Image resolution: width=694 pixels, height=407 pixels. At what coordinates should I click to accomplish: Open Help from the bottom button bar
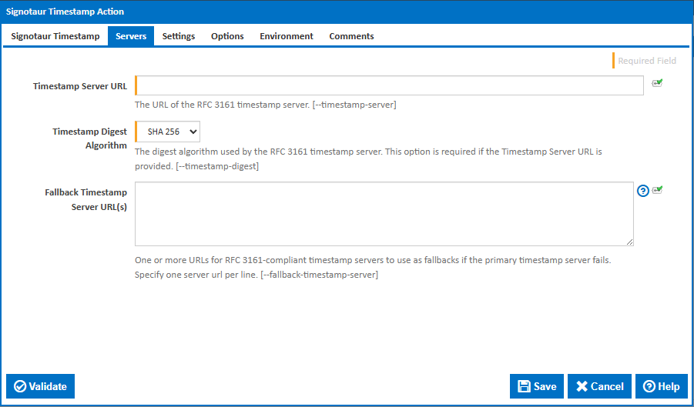pos(661,386)
